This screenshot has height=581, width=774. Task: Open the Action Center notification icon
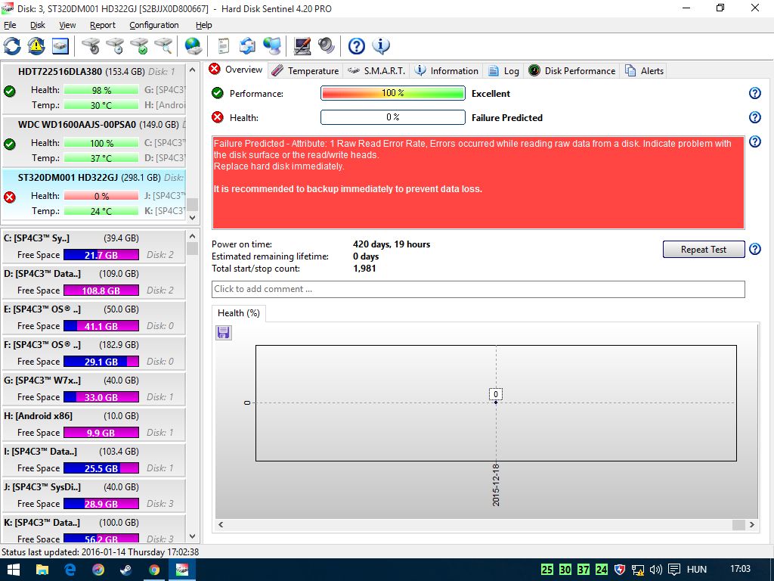coord(673,570)
